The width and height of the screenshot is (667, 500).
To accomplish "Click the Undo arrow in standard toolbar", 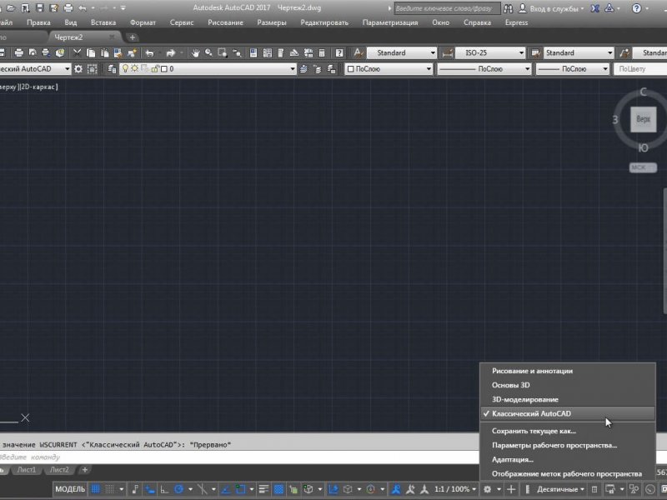I will pos(149,52).
